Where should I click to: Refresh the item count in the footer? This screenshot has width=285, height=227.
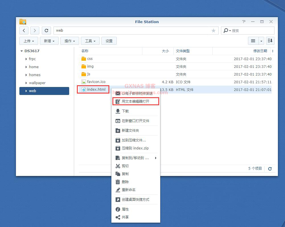pos(270,169)
